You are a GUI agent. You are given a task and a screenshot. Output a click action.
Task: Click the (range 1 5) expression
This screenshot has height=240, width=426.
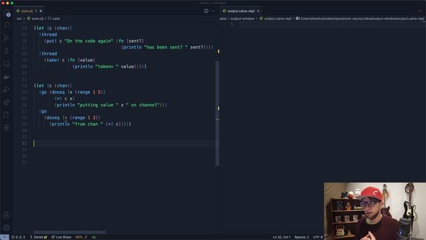[90, 92]
